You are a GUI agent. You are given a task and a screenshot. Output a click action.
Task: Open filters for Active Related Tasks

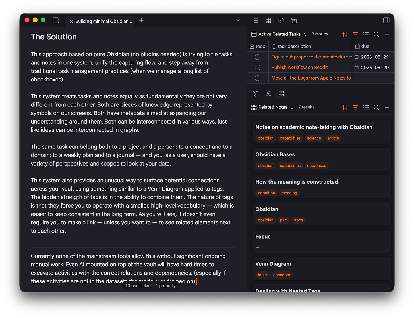pyautogui.click(x=355, y=34)
